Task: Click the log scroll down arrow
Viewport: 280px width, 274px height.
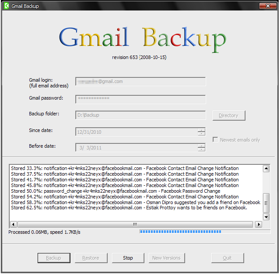Action: coord(266,217)
